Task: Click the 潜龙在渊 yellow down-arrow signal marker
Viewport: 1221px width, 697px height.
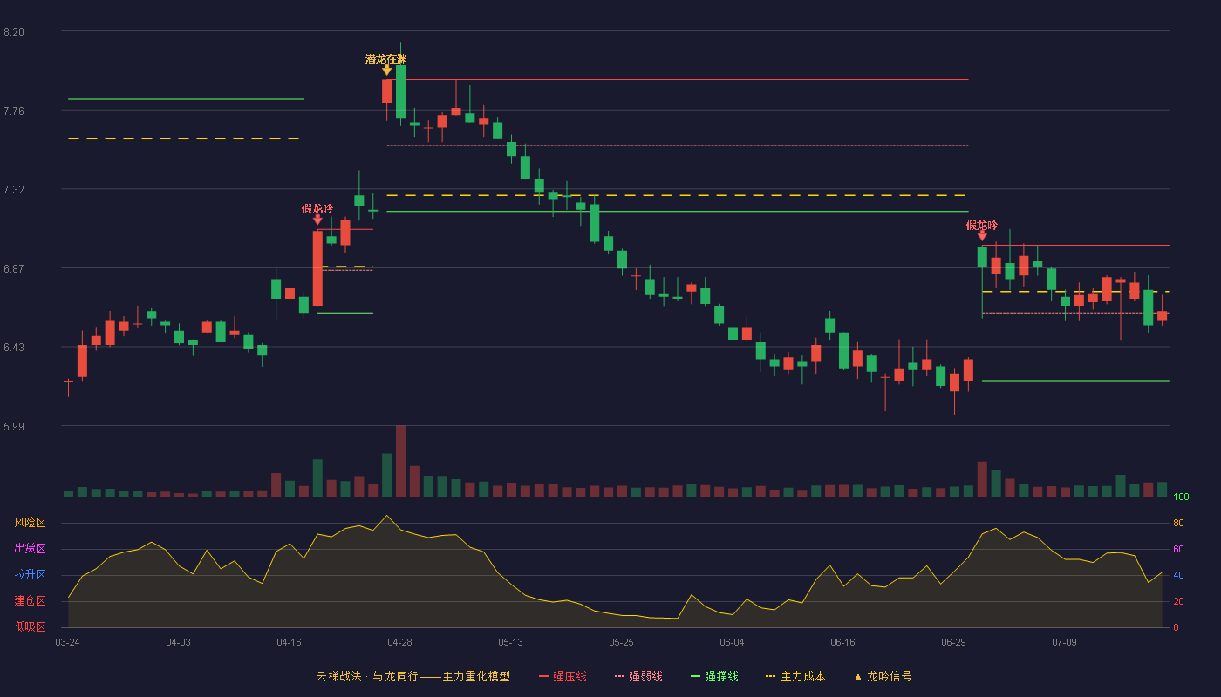Action: pos(386,70)
